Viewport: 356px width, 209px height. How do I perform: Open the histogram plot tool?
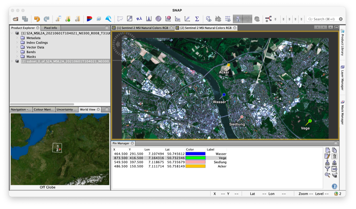point(149,19)
